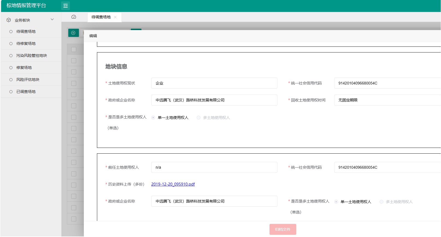Open 风险评估地块 sidebar entry
The width and height of the screenshot is (441, 237).
point(28,80)
